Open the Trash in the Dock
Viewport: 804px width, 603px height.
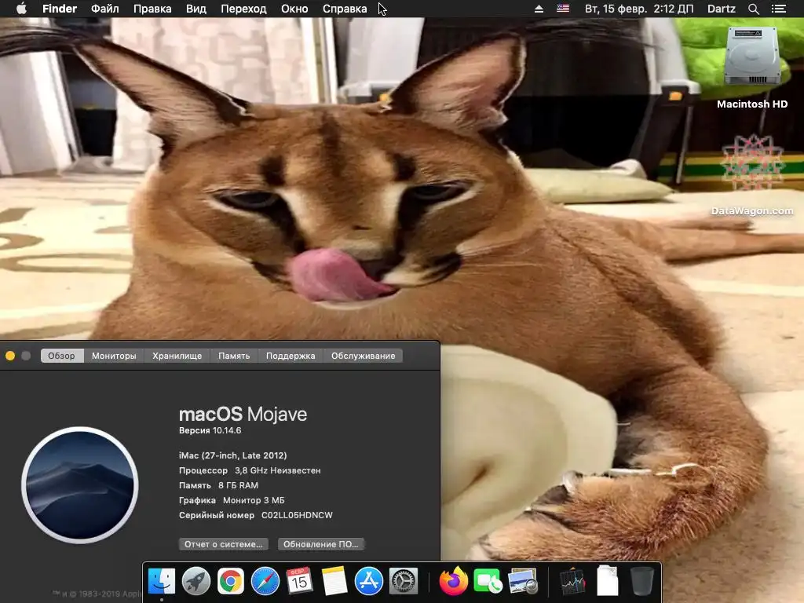tap(641, 581)
